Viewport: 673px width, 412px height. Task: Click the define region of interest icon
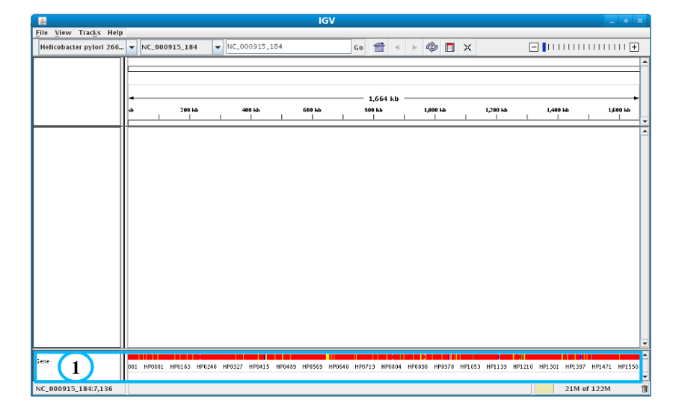[x=449, y=47]
